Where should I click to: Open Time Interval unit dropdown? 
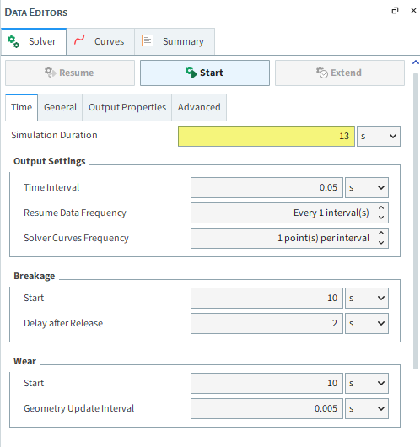(367, 187)
